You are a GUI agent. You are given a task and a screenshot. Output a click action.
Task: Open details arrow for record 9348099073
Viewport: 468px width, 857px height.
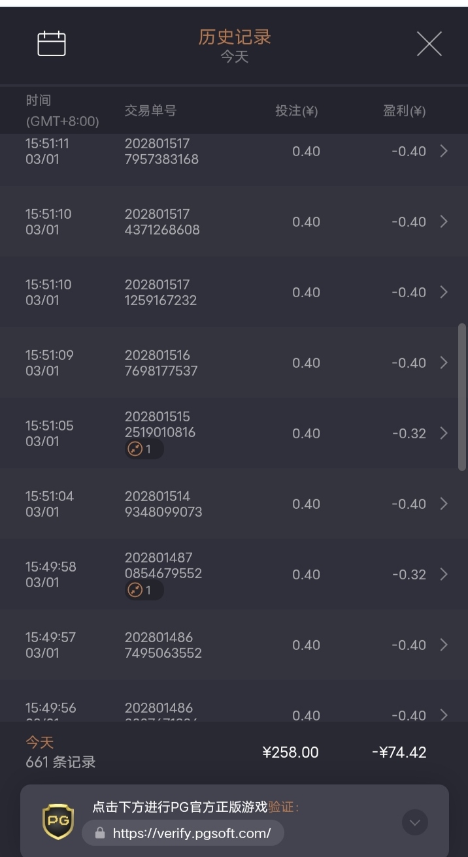click(x=444, y=504)
